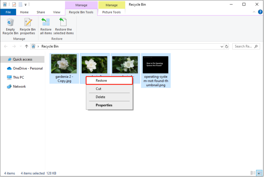Open address bar history dropdown
This screenshot has height=177, width=264.
point(222,46)
